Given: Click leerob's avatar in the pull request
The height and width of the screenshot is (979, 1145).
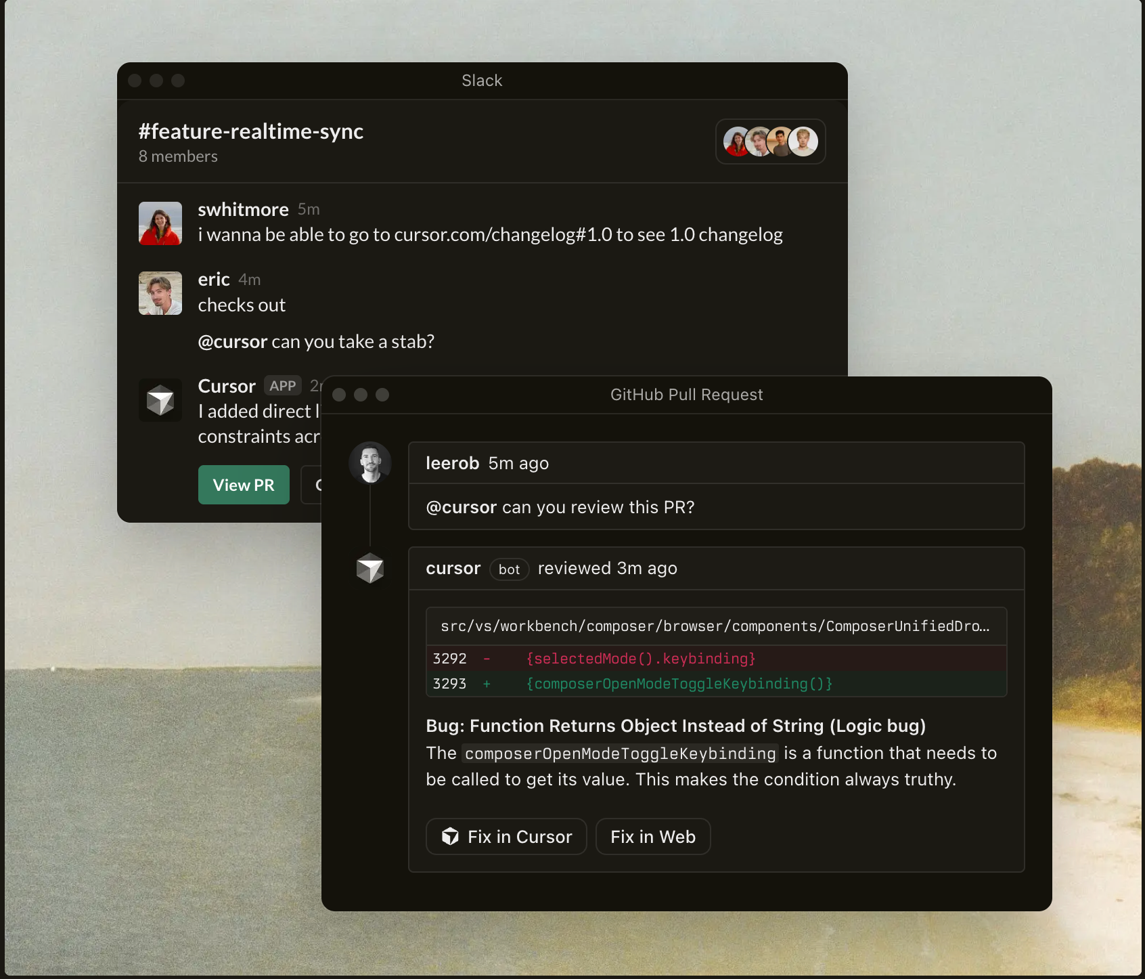Looking at the screenshot, I should point(369,463).
